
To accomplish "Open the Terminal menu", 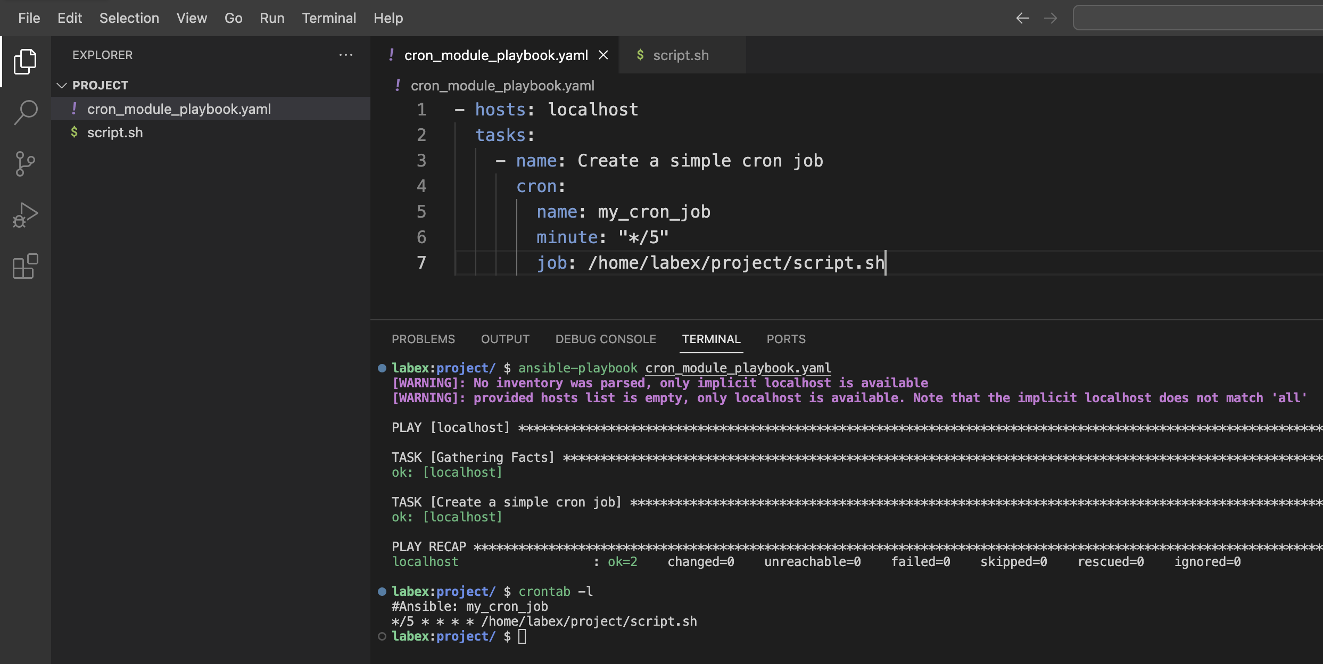I will coord(328,18).
